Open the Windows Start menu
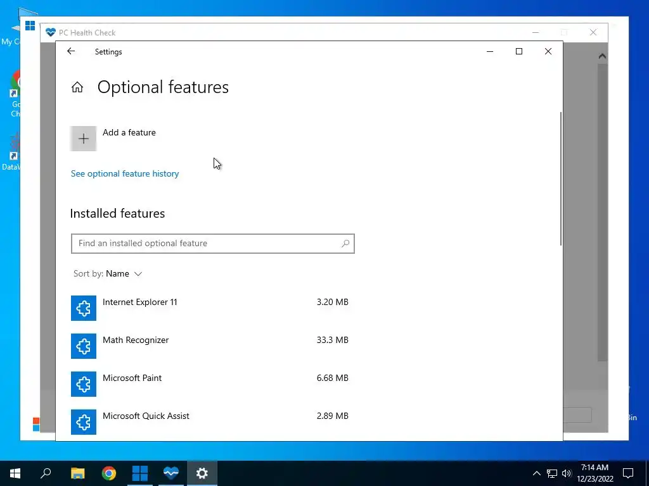The image size is (649, 486). tap(15, 473)
